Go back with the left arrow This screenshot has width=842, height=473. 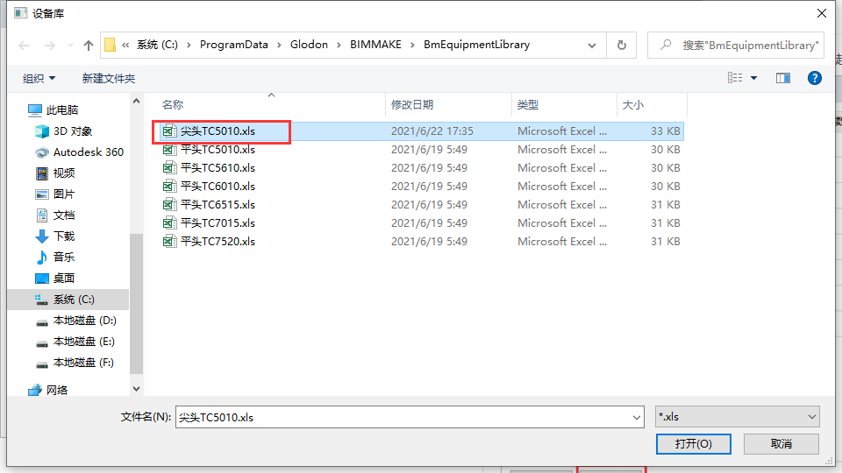click(24, 46)
